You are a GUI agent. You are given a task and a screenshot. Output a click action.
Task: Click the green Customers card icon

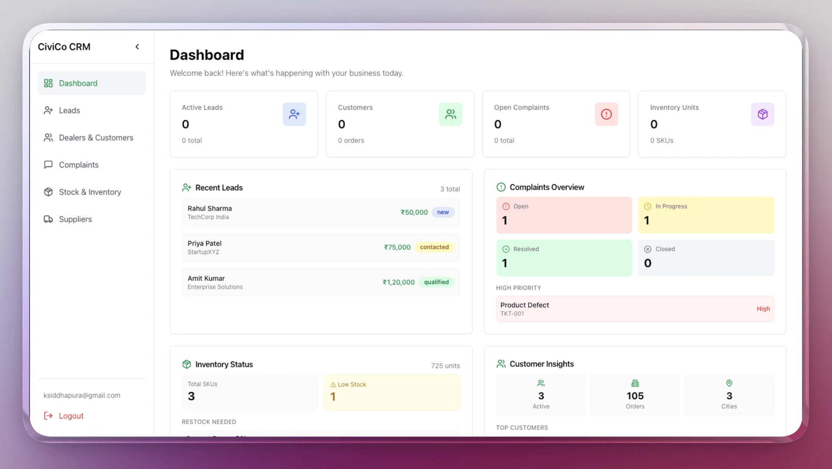[450, 114]
